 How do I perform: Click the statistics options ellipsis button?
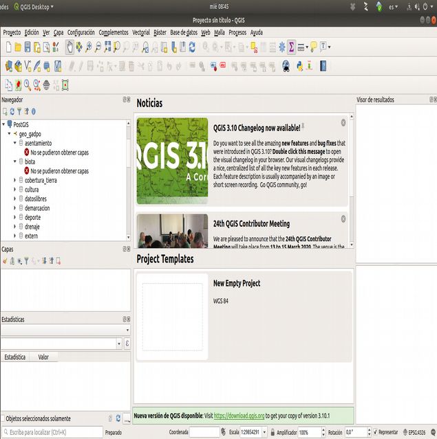(127, 418)
